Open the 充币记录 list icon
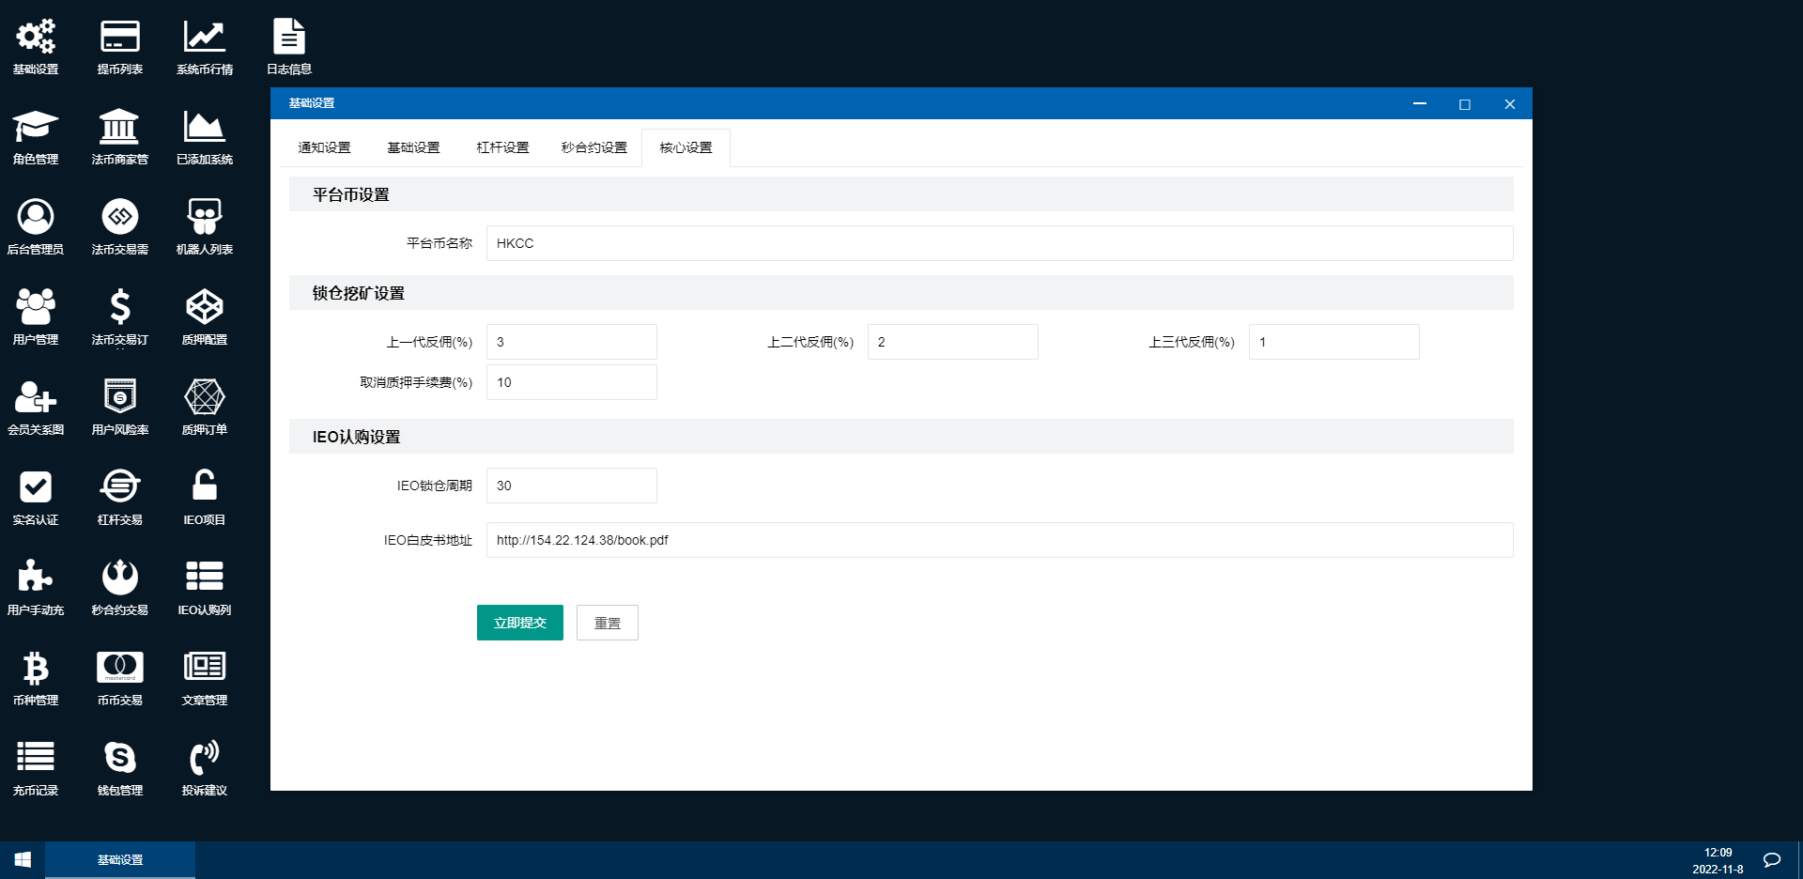The image size is (1803, 879). 36,758
